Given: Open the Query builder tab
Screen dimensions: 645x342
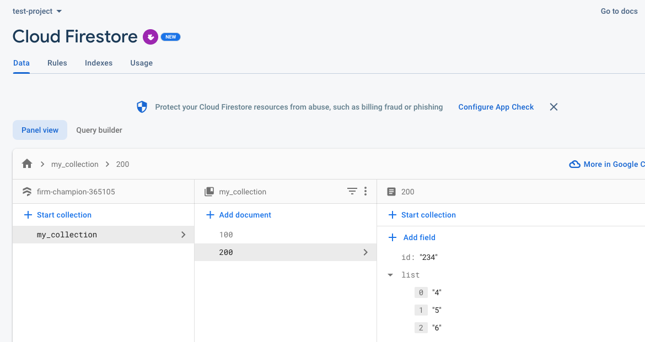Looking at the screenshot, I should 99,130.
